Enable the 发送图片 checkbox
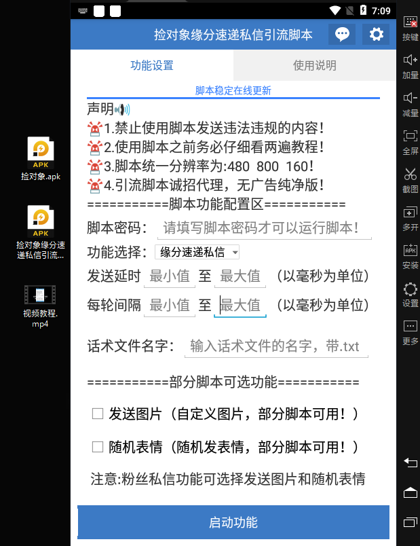The image size is (420, 546). 98,413
